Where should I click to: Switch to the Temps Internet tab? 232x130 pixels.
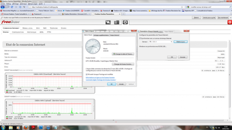114,35
